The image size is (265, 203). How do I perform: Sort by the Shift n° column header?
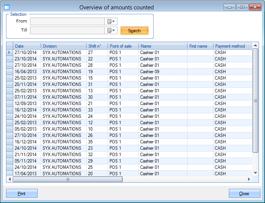[97, 46]
